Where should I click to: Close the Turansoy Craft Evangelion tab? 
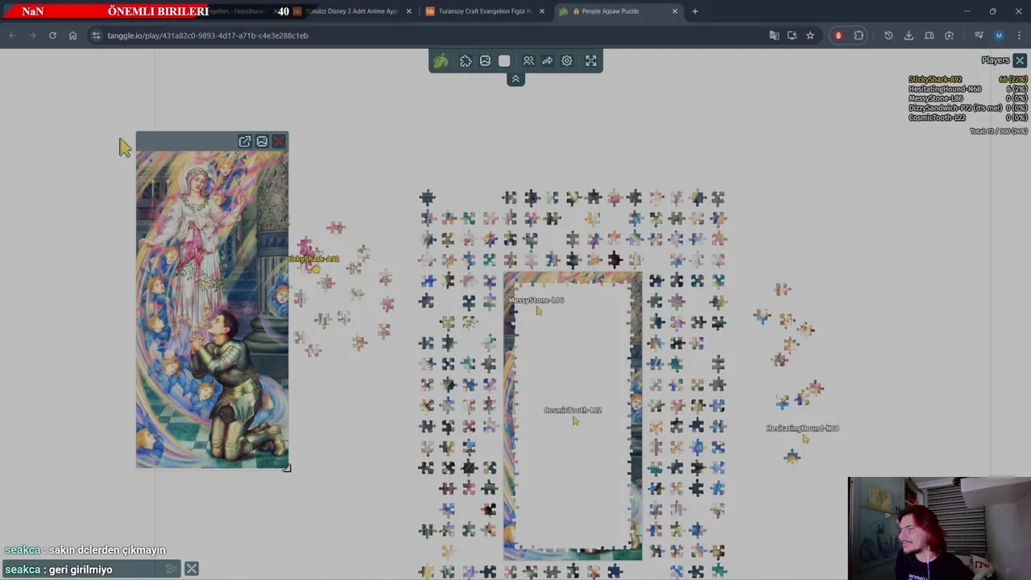pos(542,11)
